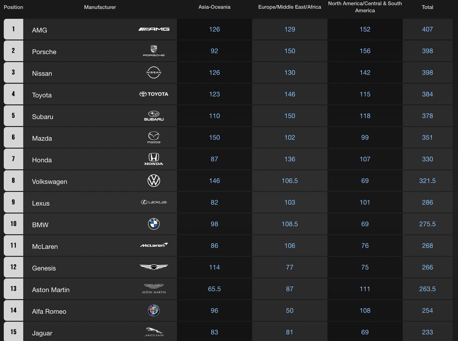
Task: Click Porsche's North America score 156
Action: [x=365, y=51]
